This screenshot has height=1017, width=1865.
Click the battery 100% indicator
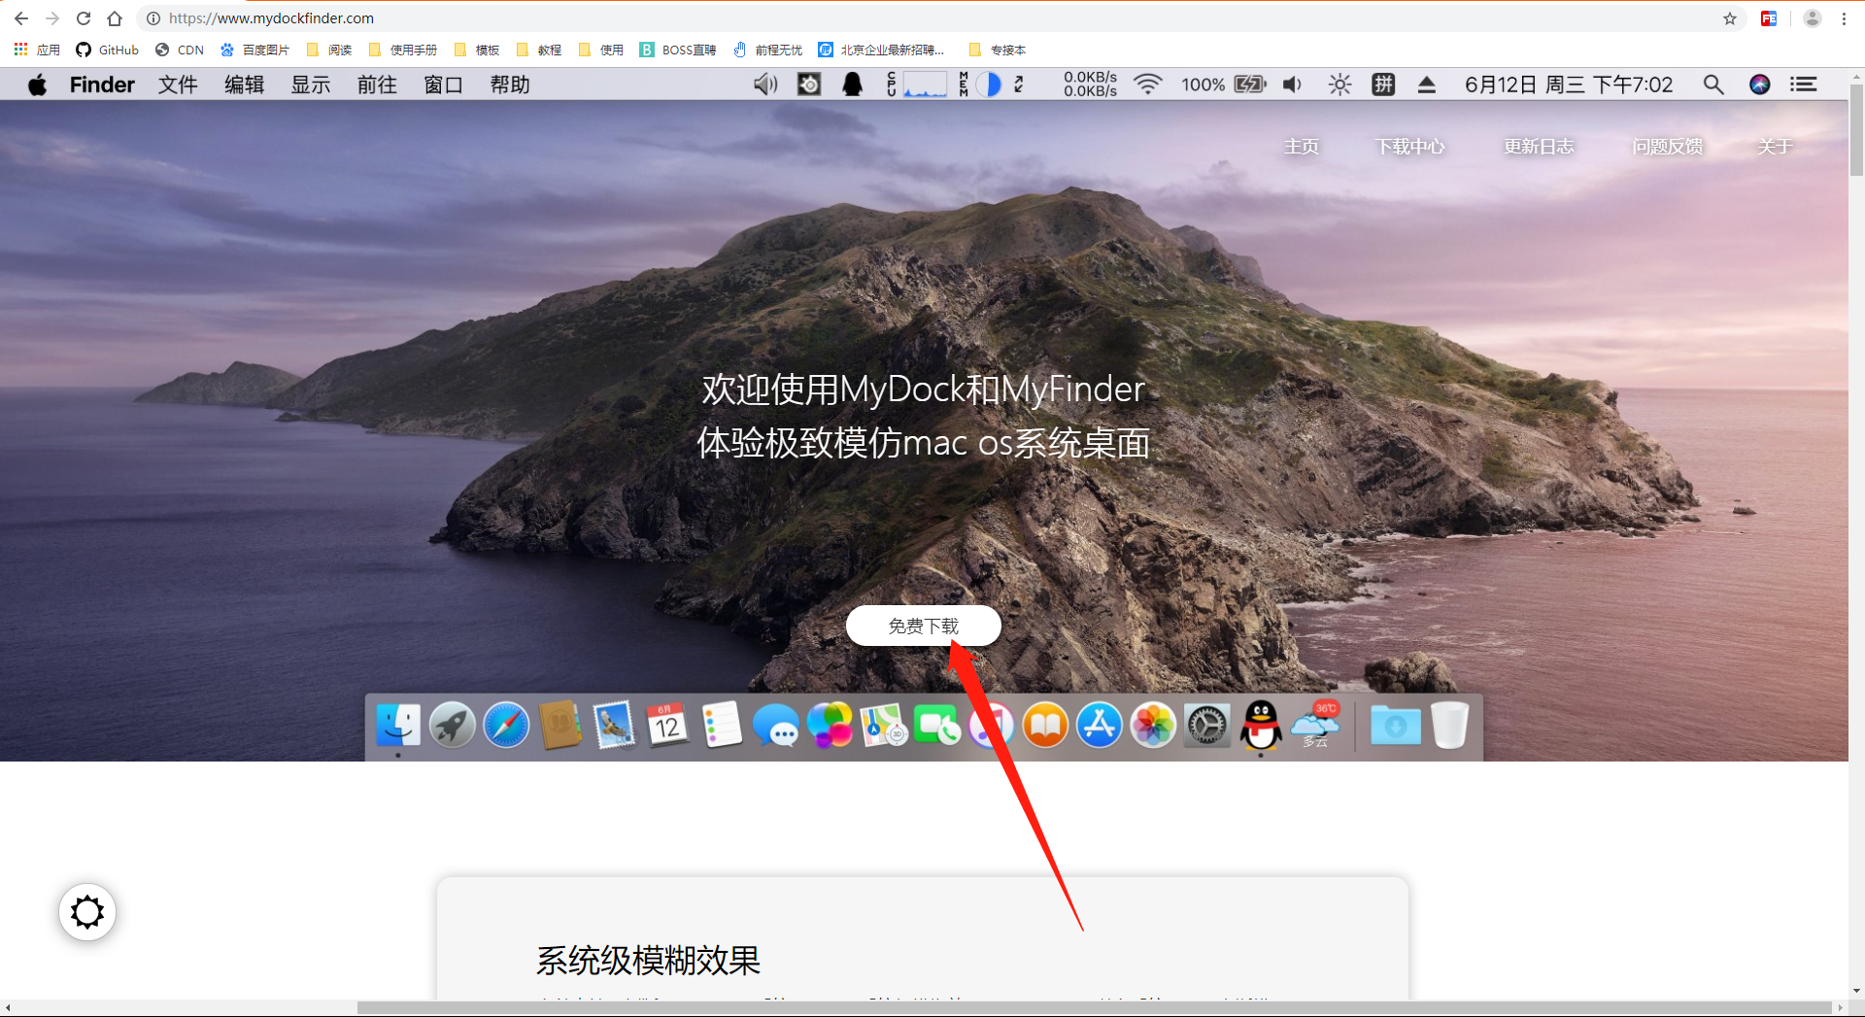[1224, 85]
